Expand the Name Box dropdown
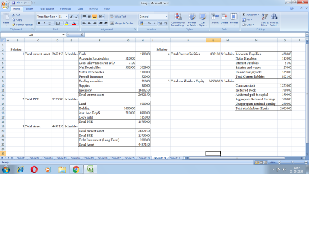The width and height of the screenshot is (309, 230). pyautogui.click(x=63, y=35)
